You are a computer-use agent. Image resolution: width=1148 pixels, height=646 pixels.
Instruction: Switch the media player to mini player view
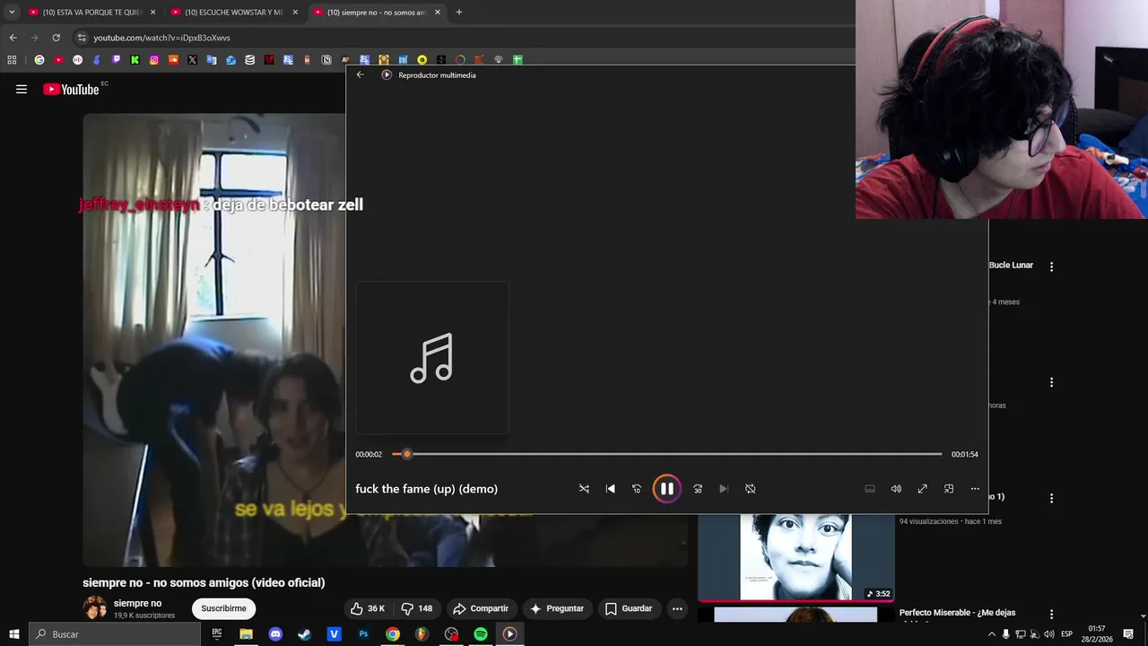949,489
